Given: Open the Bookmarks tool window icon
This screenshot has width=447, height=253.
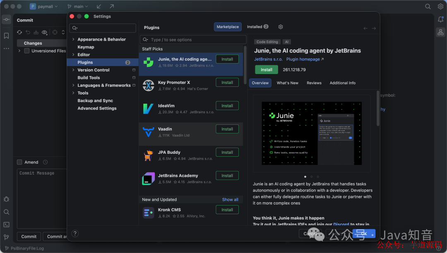Looking at the screenshot, I should click(x=6, y=36).
